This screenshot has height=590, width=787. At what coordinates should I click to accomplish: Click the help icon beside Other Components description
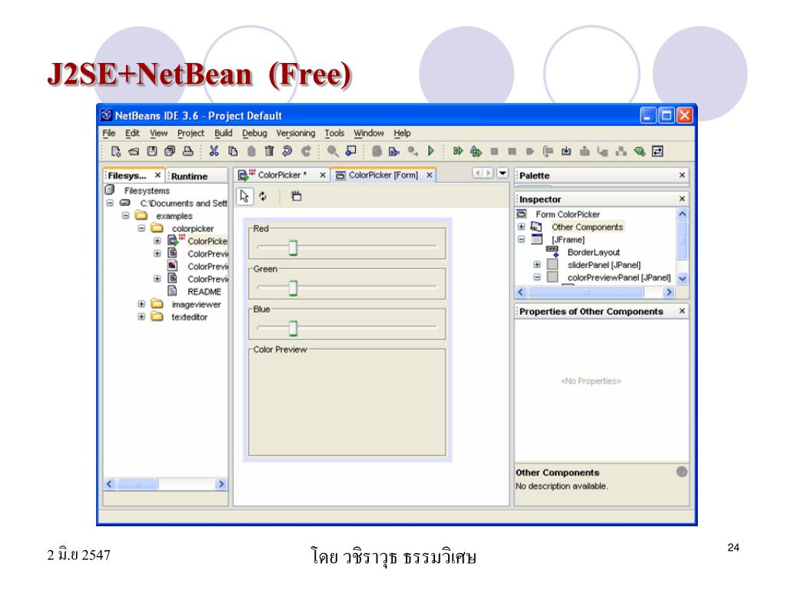pyautogui.click(x=682, y=472)
